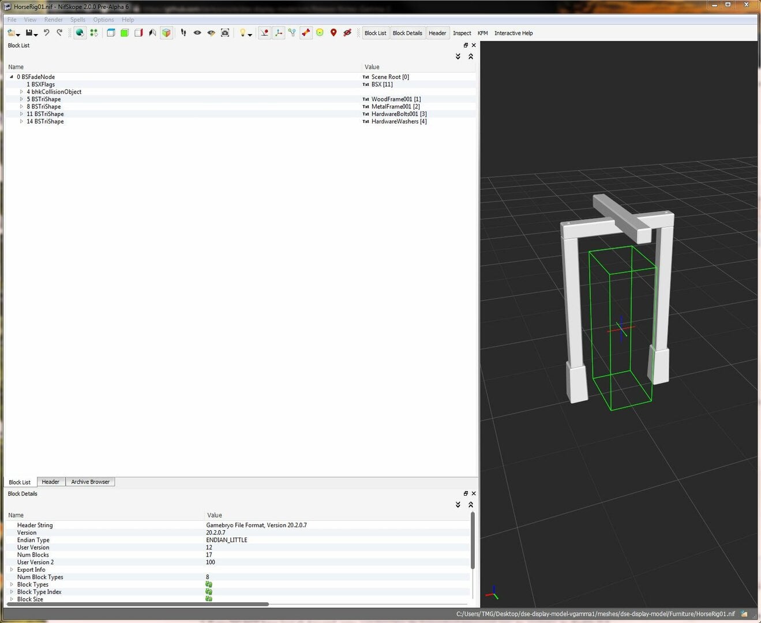Select the 11 BSTriShape HardwareBolts001 row
This screenshot has width=761, height=623.
241,114
